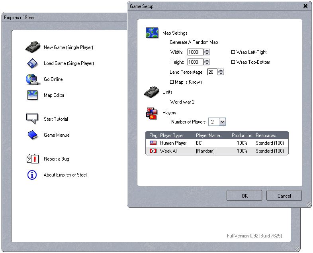The image size is (313, 253).
Task: Click the World War 2 units label
Action: click(182, 102)
